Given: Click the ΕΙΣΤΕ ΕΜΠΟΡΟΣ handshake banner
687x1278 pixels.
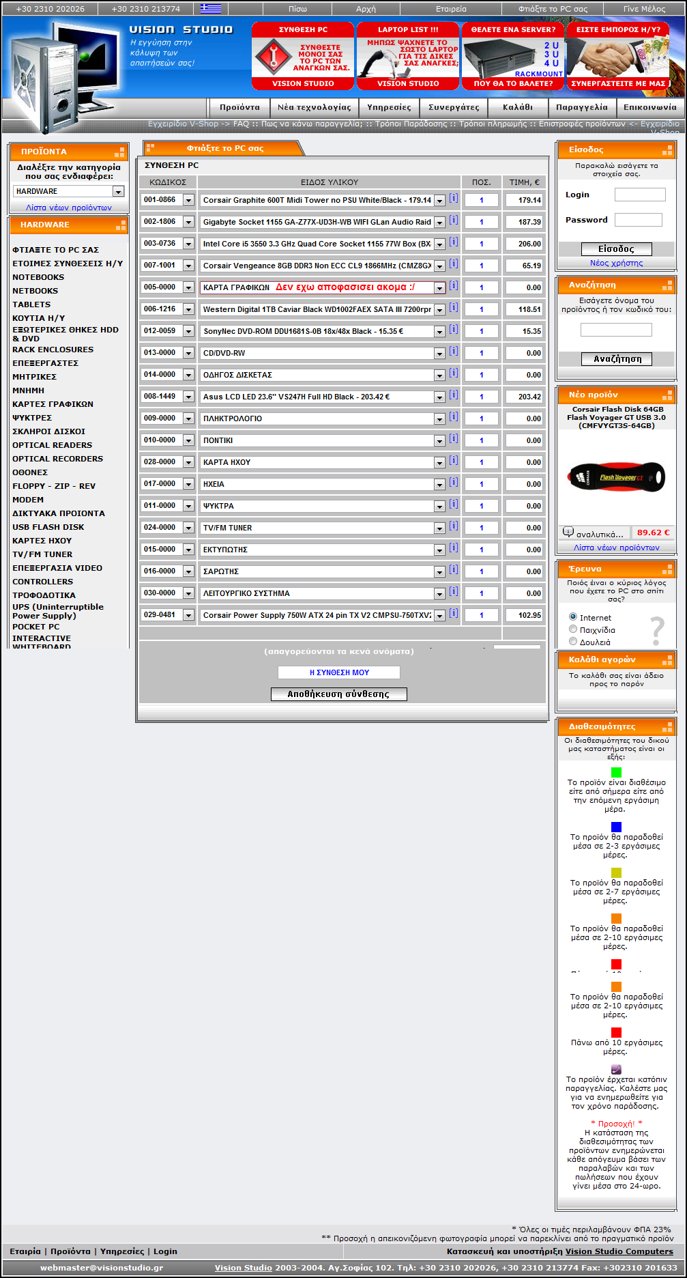Looking at the screenshot, I should pos(618,56).
